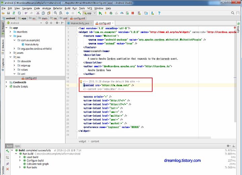
Task: Open the AVD Manager icon
Action: (x=139, y=13)
